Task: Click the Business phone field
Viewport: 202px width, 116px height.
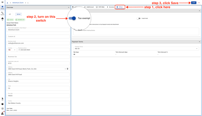Action: pyautogui.click(x=43, y=50)
